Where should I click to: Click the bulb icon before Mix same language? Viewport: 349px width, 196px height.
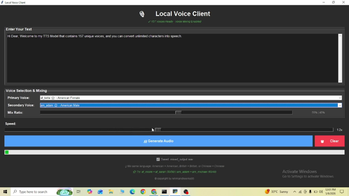pyautogui.click(x=126, y=166)
